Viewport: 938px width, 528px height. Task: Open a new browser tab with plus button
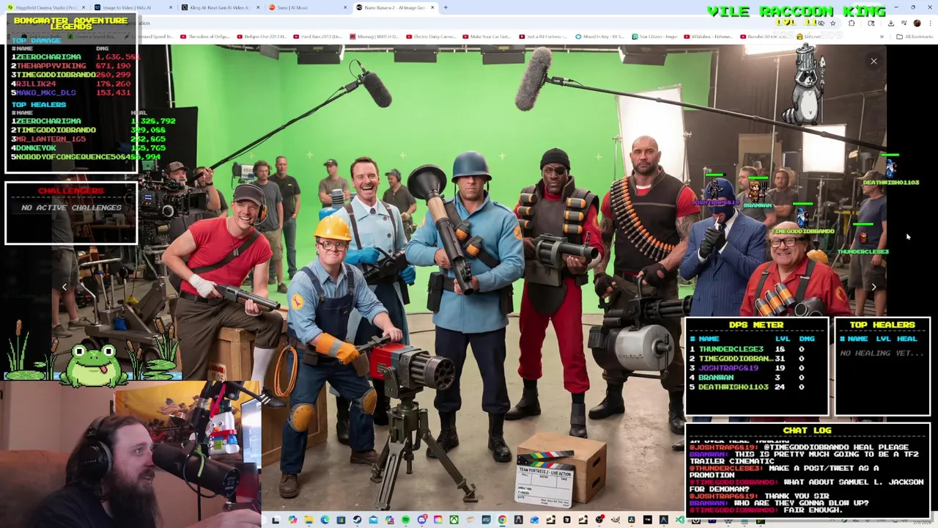(446, 7)
